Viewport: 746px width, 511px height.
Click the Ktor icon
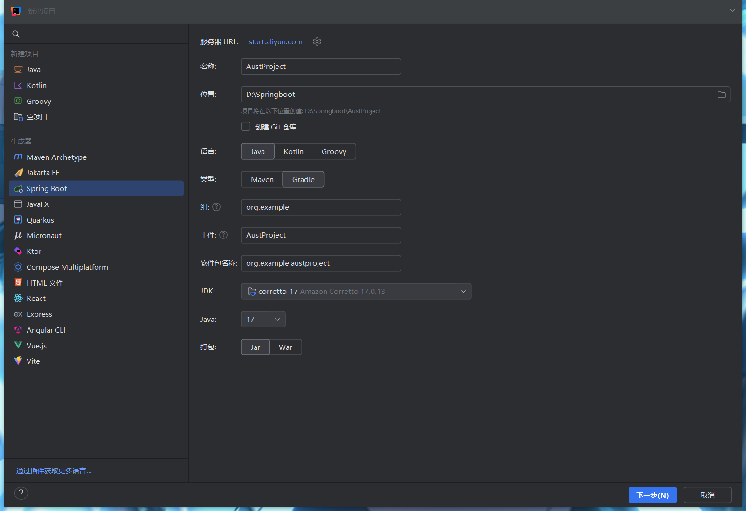(x=18, y=251)
